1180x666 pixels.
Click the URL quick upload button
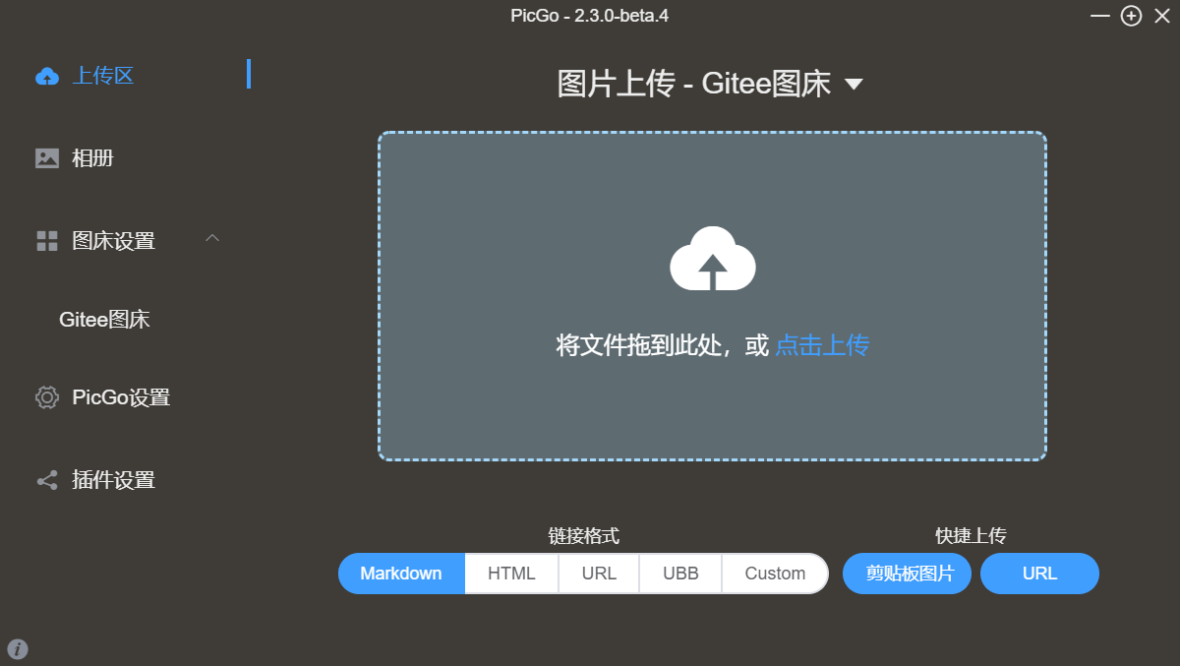pos(1039,574)
